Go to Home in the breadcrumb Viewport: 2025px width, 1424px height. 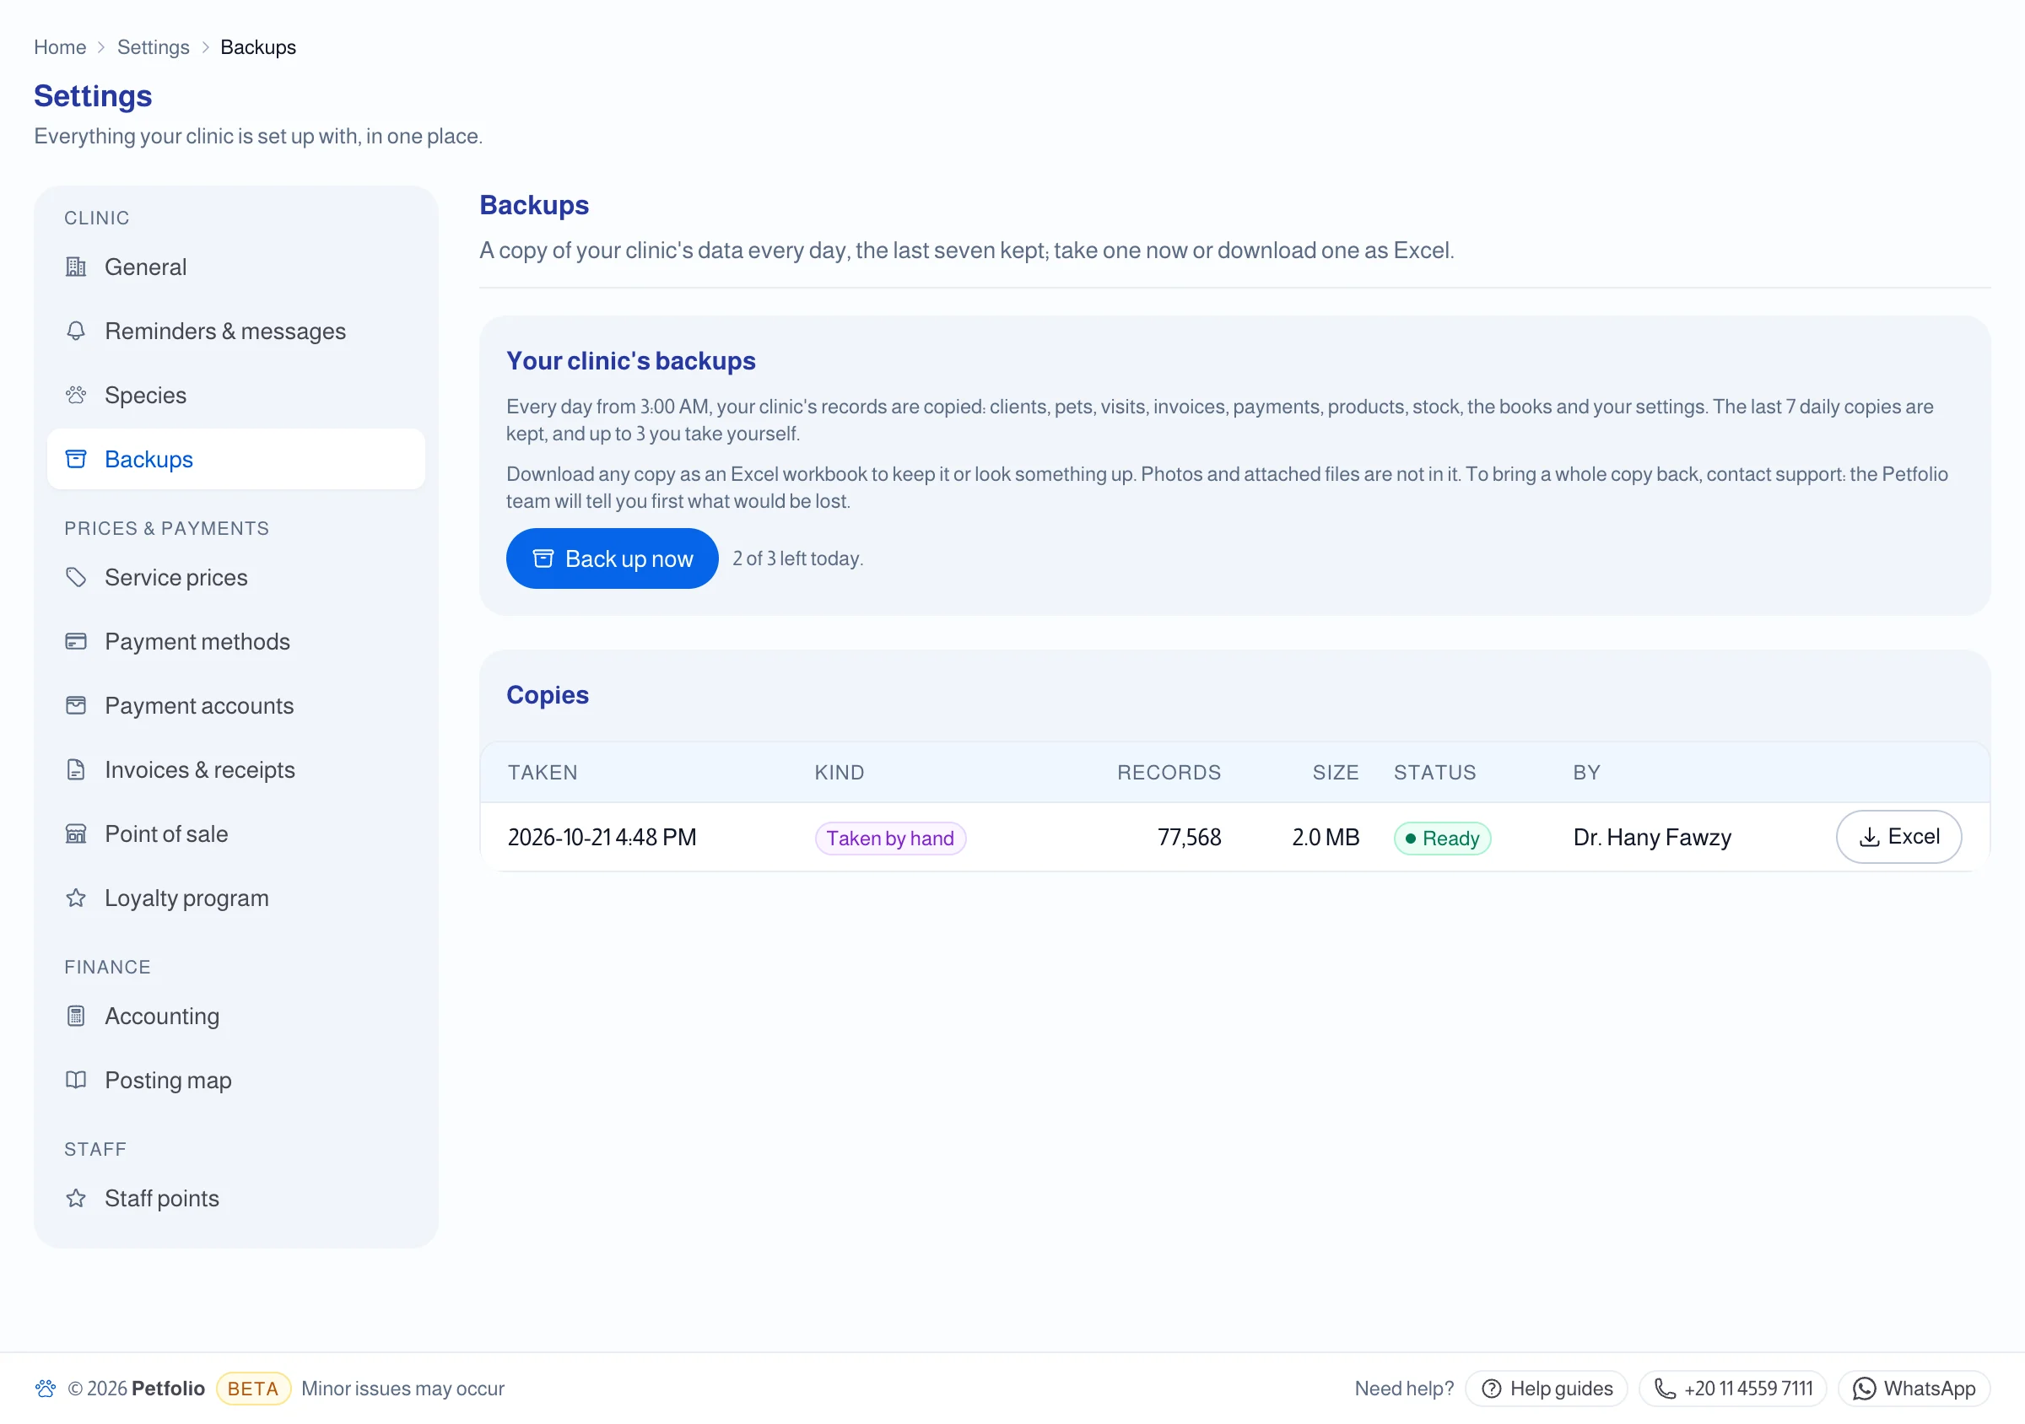click(x=60, y=47)
